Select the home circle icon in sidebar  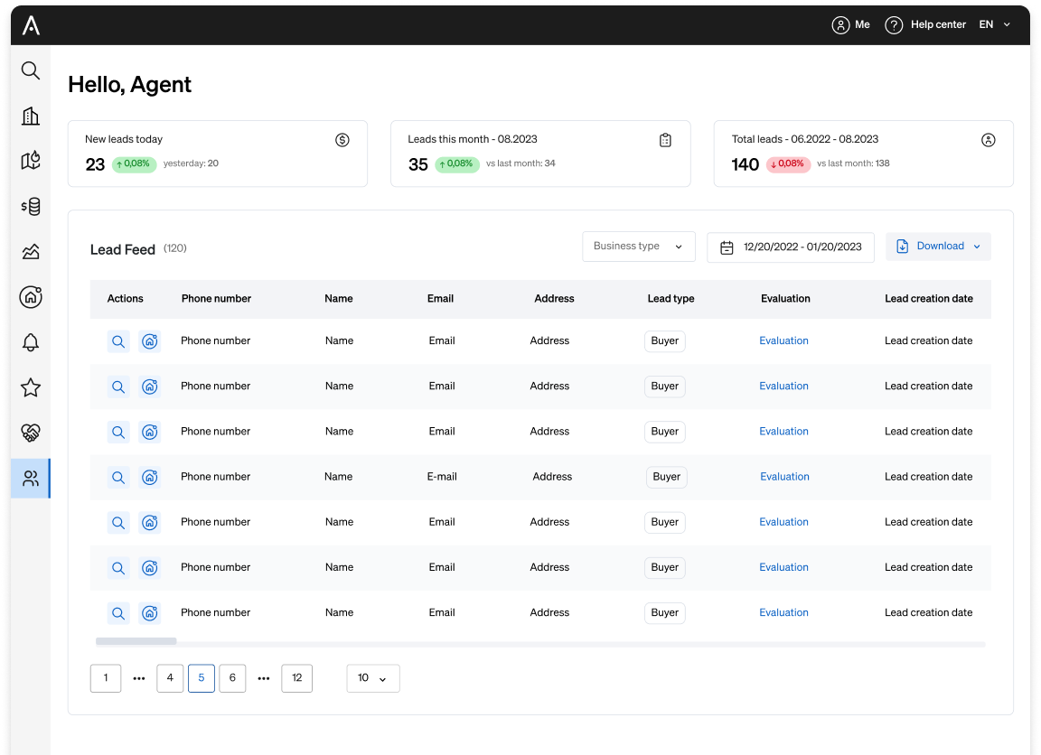(x=30, y=296)
